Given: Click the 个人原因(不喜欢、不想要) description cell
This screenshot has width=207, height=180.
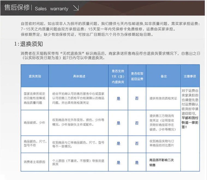Looking at the screenshot, I should (79, 162).
